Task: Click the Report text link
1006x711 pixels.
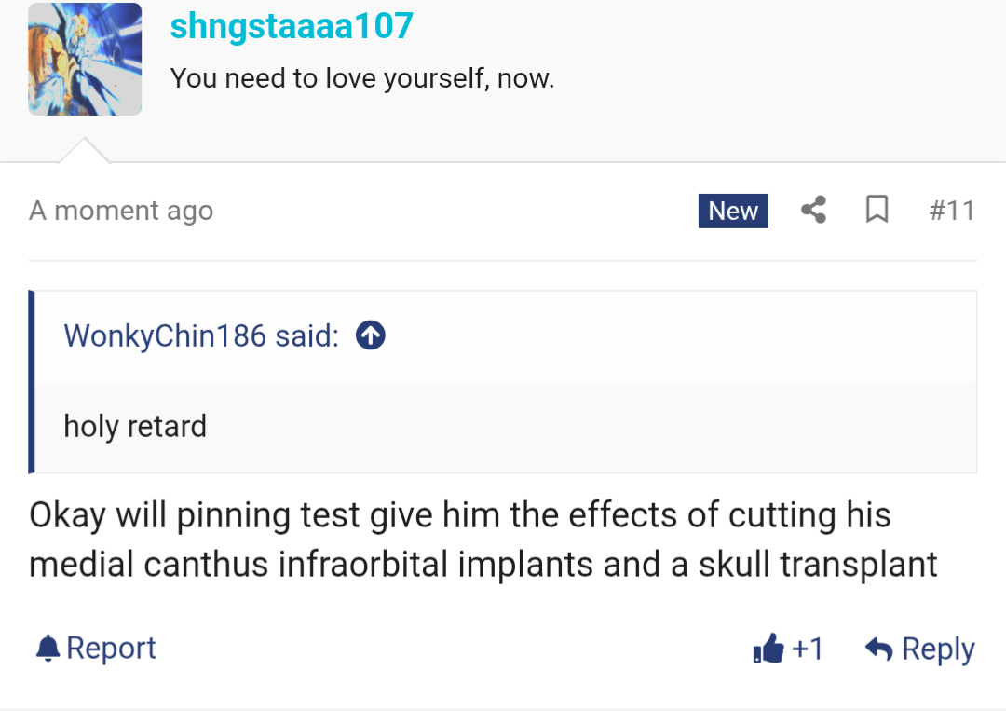Action: click(x=111, y=649)
